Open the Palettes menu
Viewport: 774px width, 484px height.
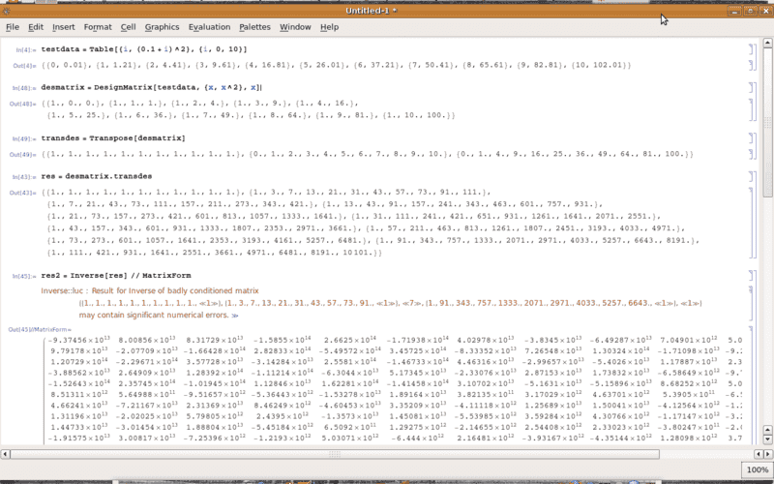(x=254, y=27)
